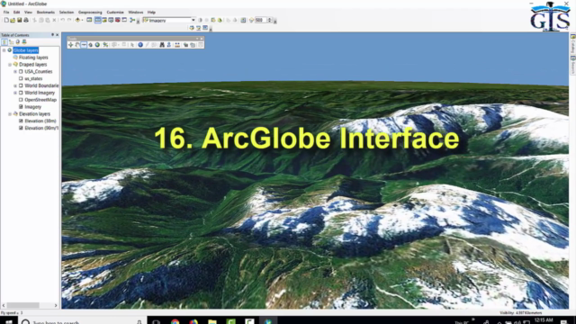The image size is (576, 324).
Task: Save the globe document with Save icon
Action: (x=20, y=20)
